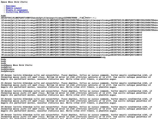158x119 pixels.
Task: Click the bodyVerdana text line
Action: click(x=8, y=69)
